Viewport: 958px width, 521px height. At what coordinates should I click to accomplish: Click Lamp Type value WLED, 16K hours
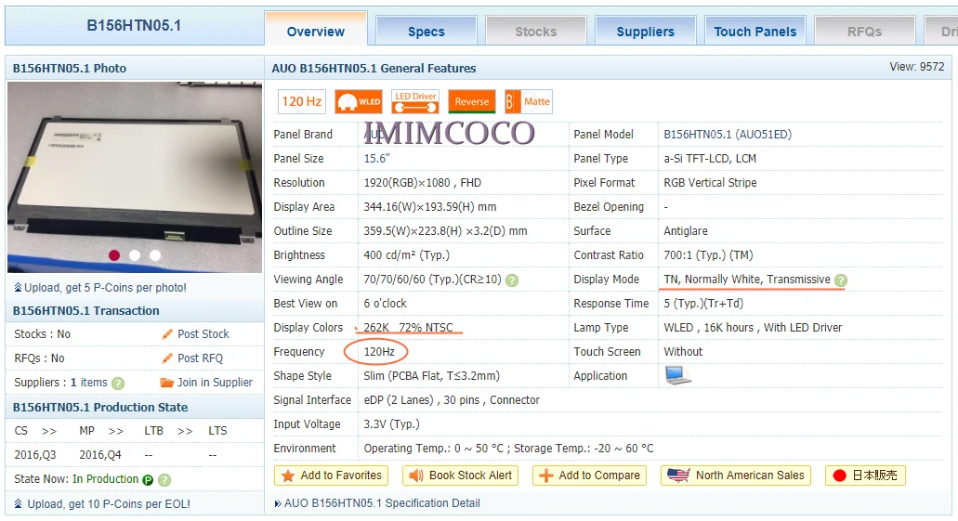click(x=753, y=328)
